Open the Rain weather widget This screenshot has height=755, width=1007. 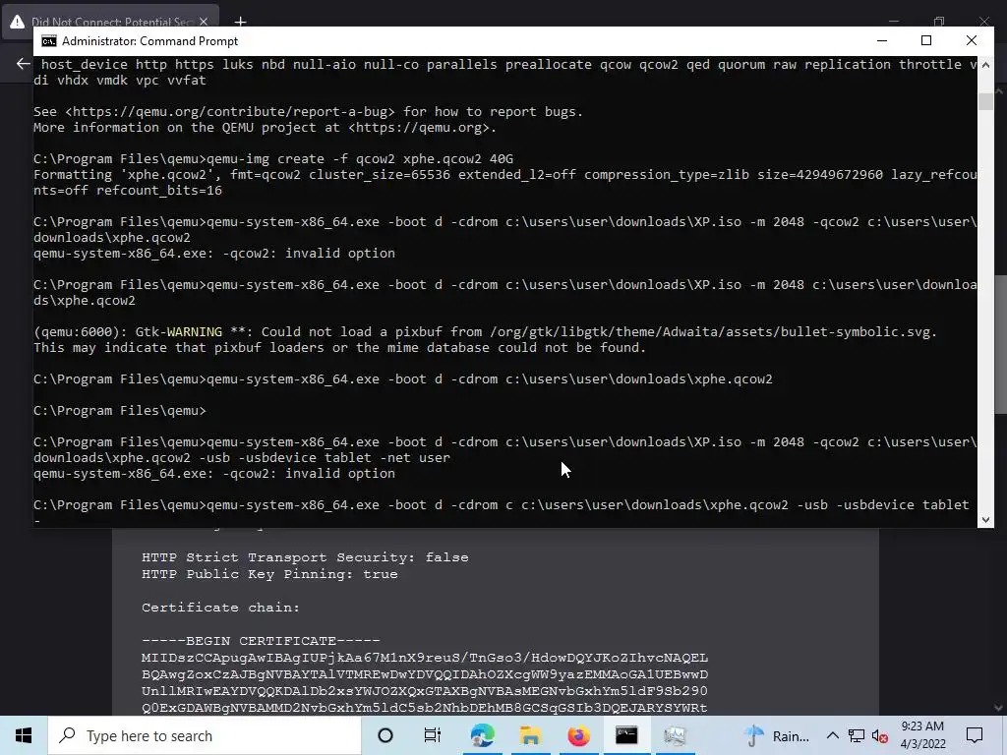coord(777,735)
